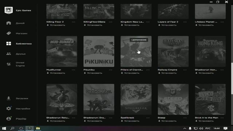The height and width of the screenshot is (131, 233).
Task: Click the РУС language indicator
Action: (208, 128)
